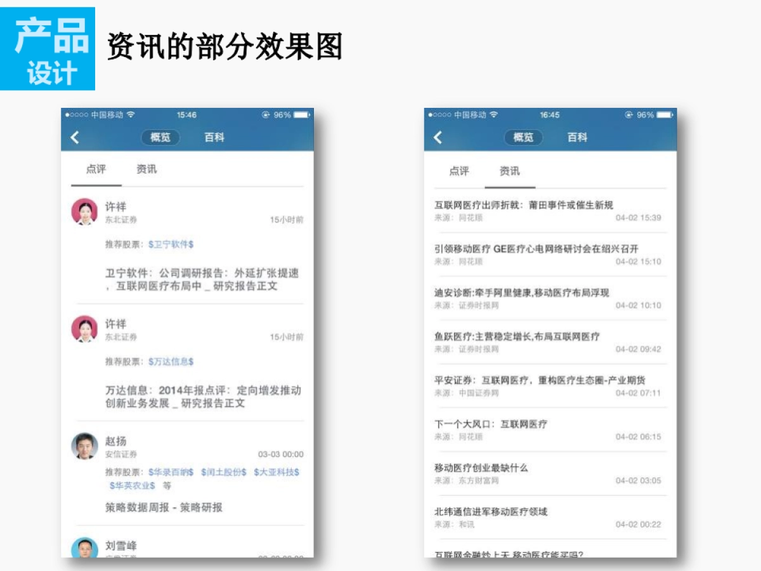Open the 下一个大风口：互联网医疗 article
761x571 pixels.
(491, 424)
